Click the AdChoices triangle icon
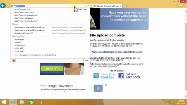The width and height of the screenshot is (187, 105). 106,85
